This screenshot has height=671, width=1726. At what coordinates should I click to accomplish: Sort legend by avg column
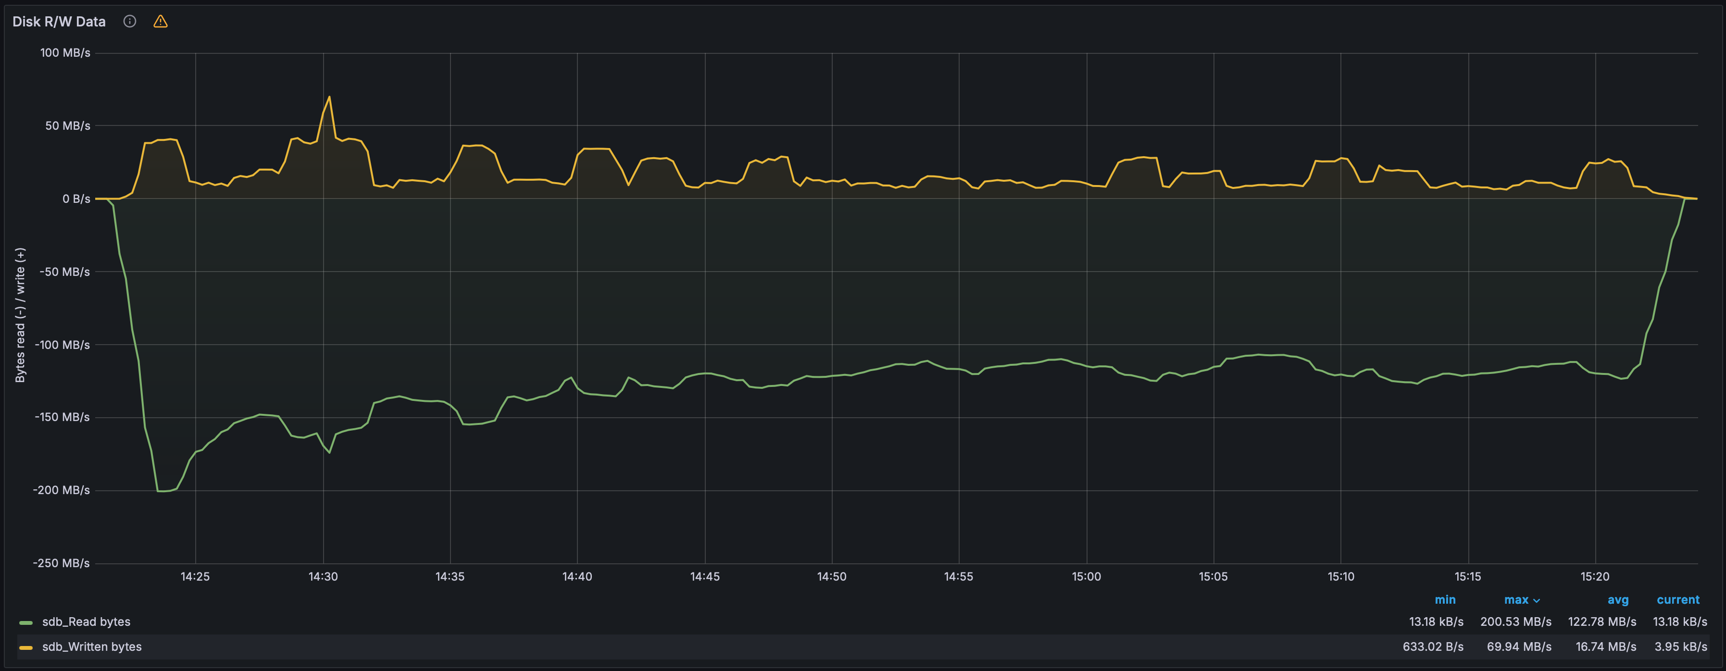(x=1617, y=599)
